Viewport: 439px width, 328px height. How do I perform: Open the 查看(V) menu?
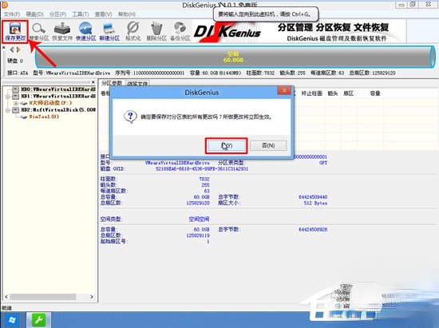103,14
